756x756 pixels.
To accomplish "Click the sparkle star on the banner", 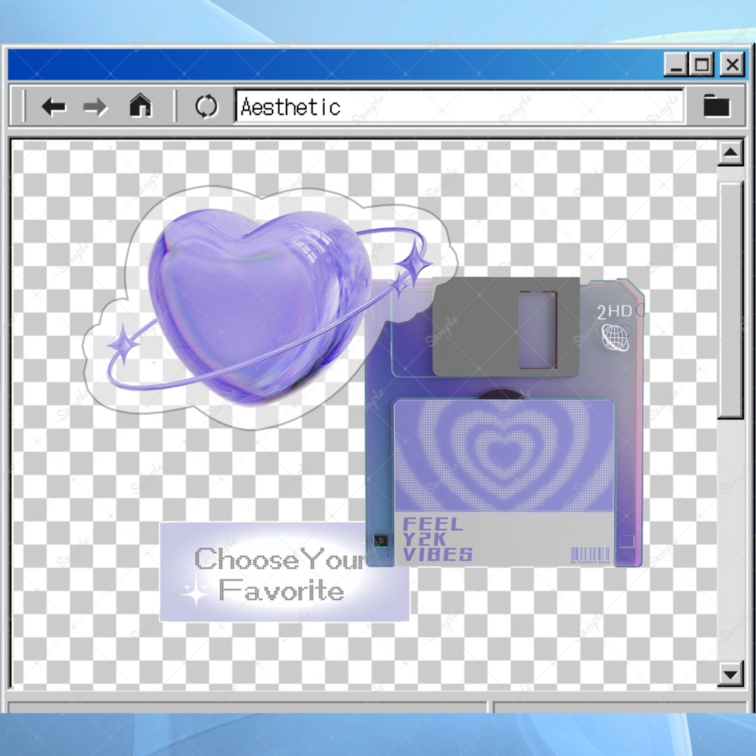I will pyautogui.click(x=196, y=594).
